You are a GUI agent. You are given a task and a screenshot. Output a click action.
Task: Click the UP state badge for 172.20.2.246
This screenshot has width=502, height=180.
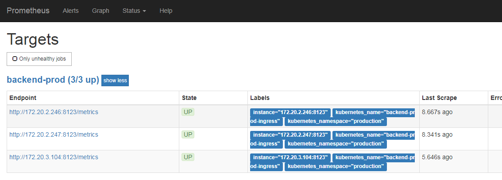(188, 112)
